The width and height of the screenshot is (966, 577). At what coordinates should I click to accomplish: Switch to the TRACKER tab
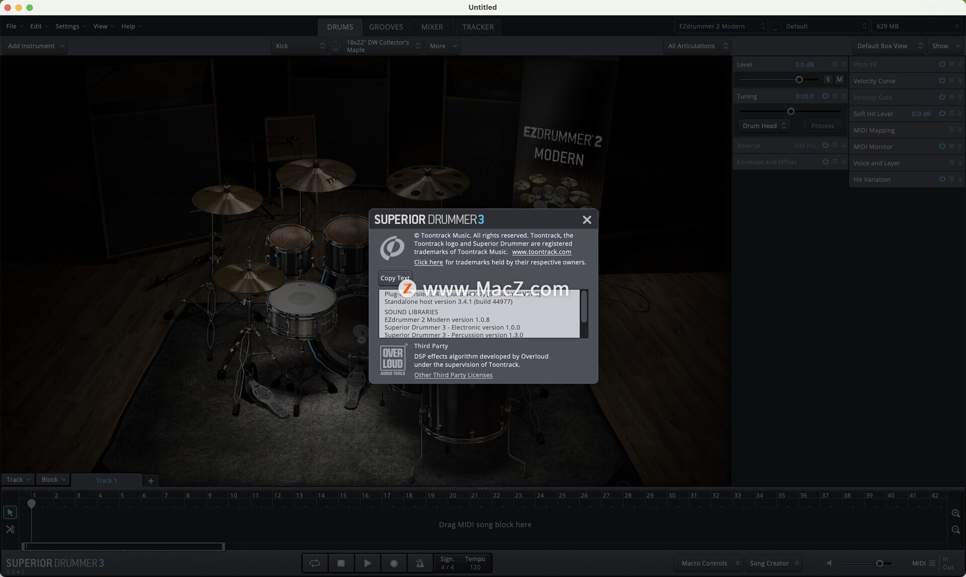pyautogui.click(x=478, y=27)
